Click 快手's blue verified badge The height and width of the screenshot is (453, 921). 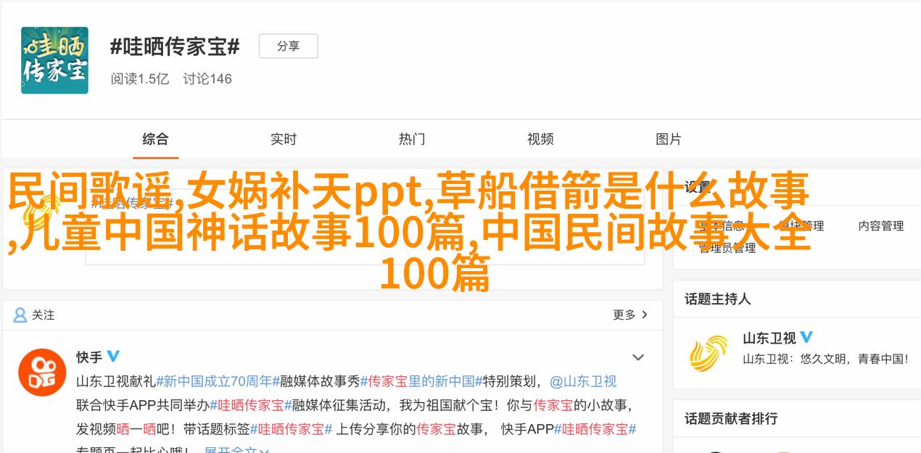(113, 356)
